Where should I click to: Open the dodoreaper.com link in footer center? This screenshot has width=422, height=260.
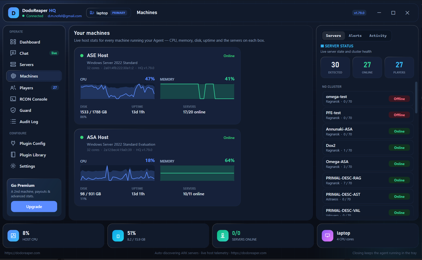pyautogui.click(x=249, y=253)
